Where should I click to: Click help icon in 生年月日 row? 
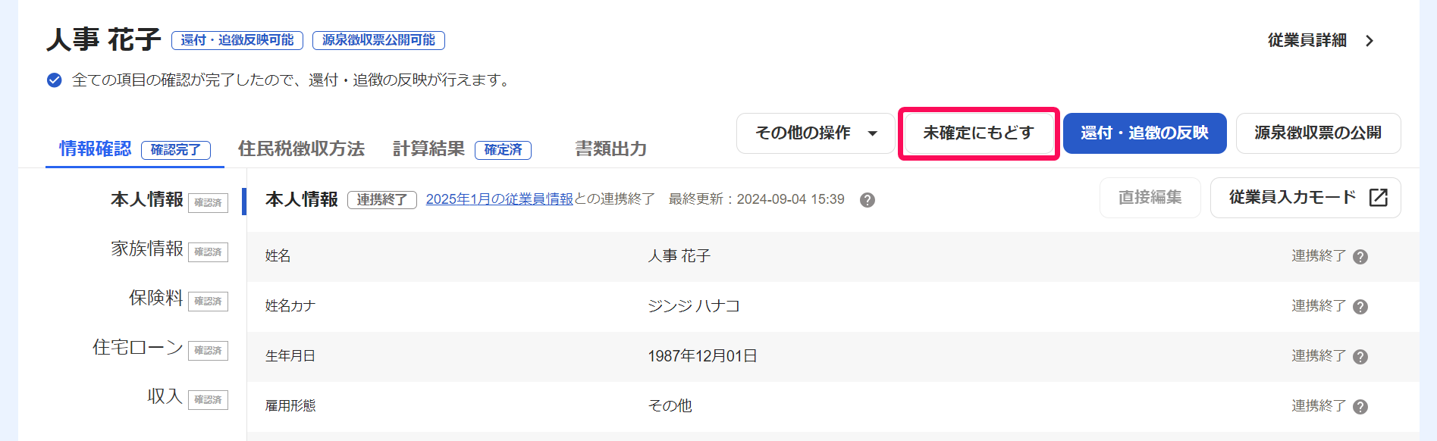(1360, 357)
